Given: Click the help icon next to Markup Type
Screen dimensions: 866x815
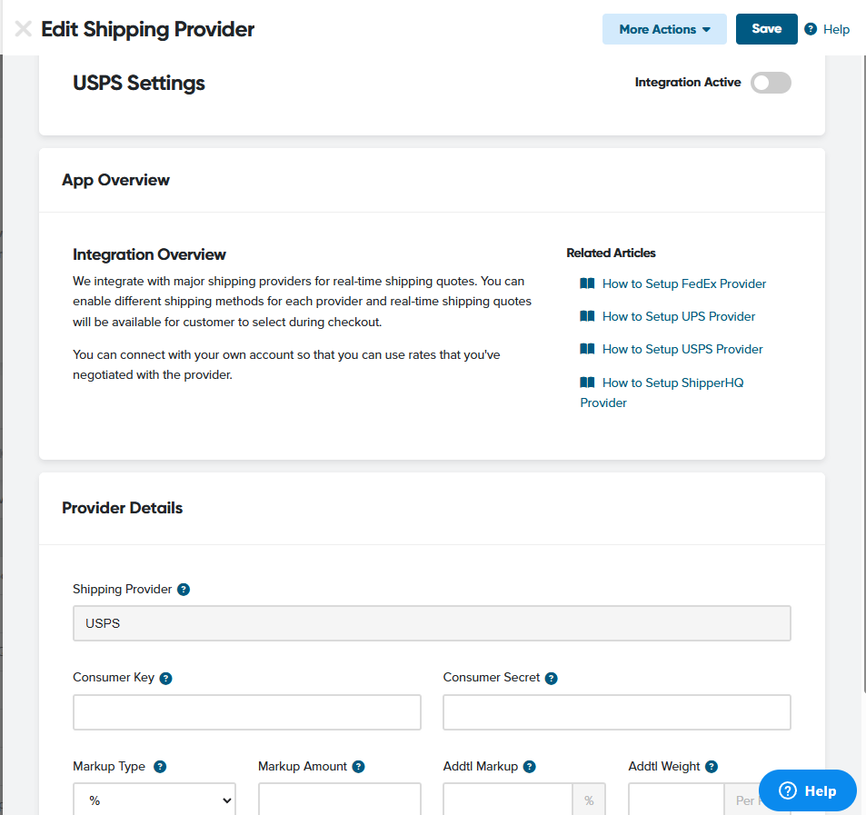Looking at the screenshot, I should 160,767.
